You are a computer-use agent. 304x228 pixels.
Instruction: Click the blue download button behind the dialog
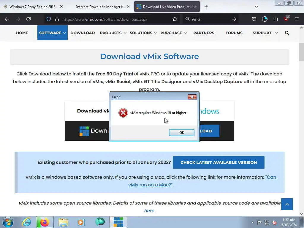(209, 131)
